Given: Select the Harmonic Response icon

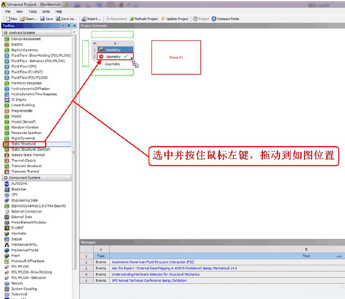Looking at the screenshot, I should pos(7,83).
